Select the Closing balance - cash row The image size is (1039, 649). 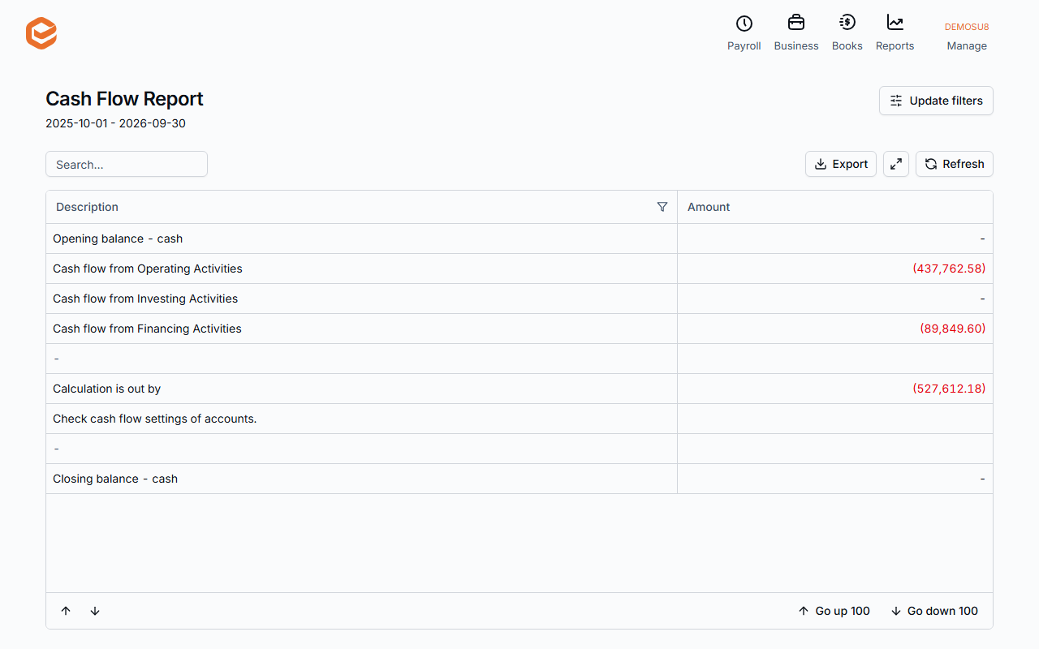[x=519, y=479]
